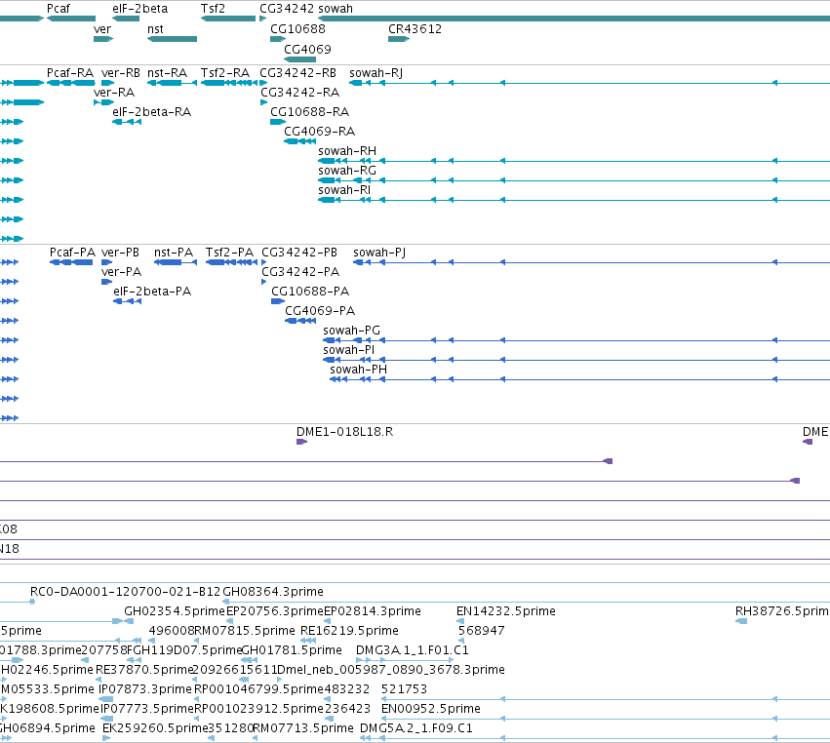
Task: Click the sowah-RG transcript label
Action: pyautogui.click(x=347, y=171)
